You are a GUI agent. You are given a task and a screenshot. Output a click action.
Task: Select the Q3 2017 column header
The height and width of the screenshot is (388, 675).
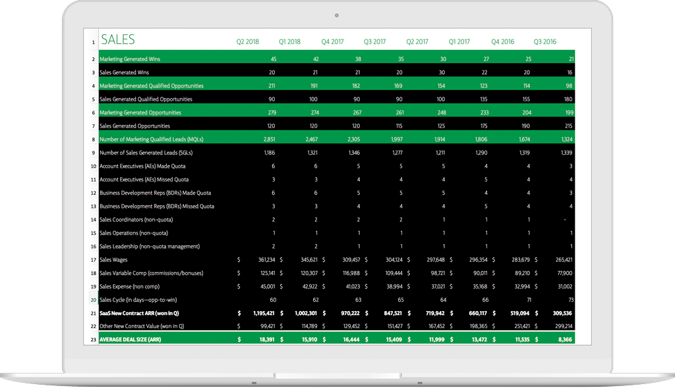[x=374, y=41]
